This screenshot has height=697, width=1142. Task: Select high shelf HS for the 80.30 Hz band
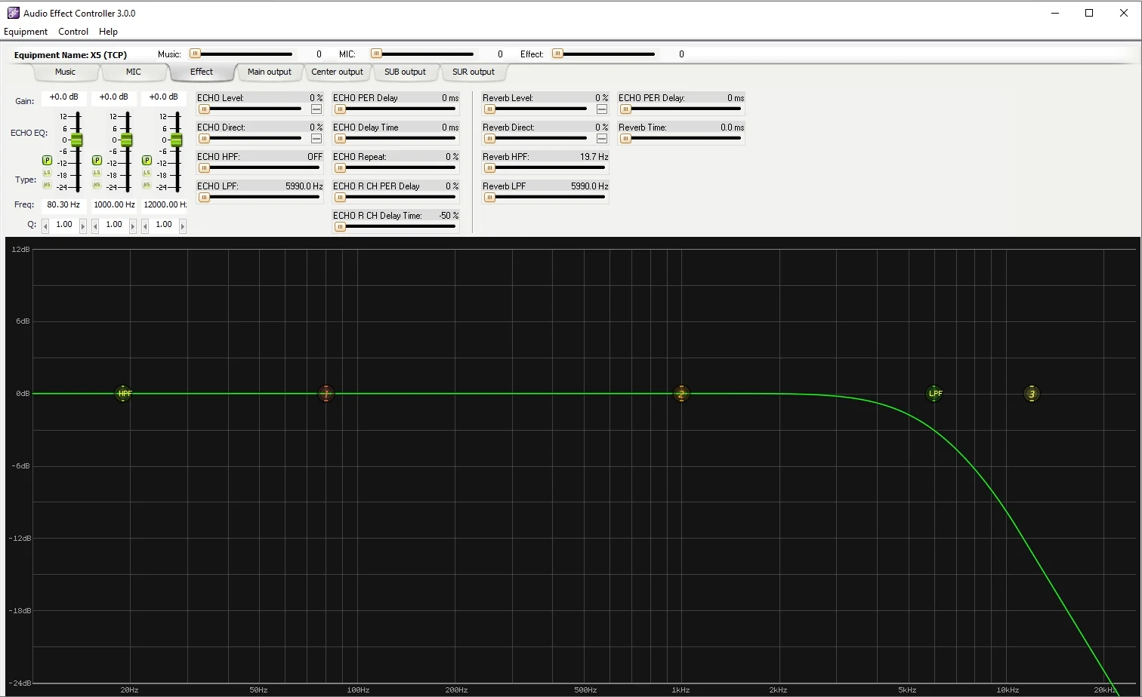point(47,186)
